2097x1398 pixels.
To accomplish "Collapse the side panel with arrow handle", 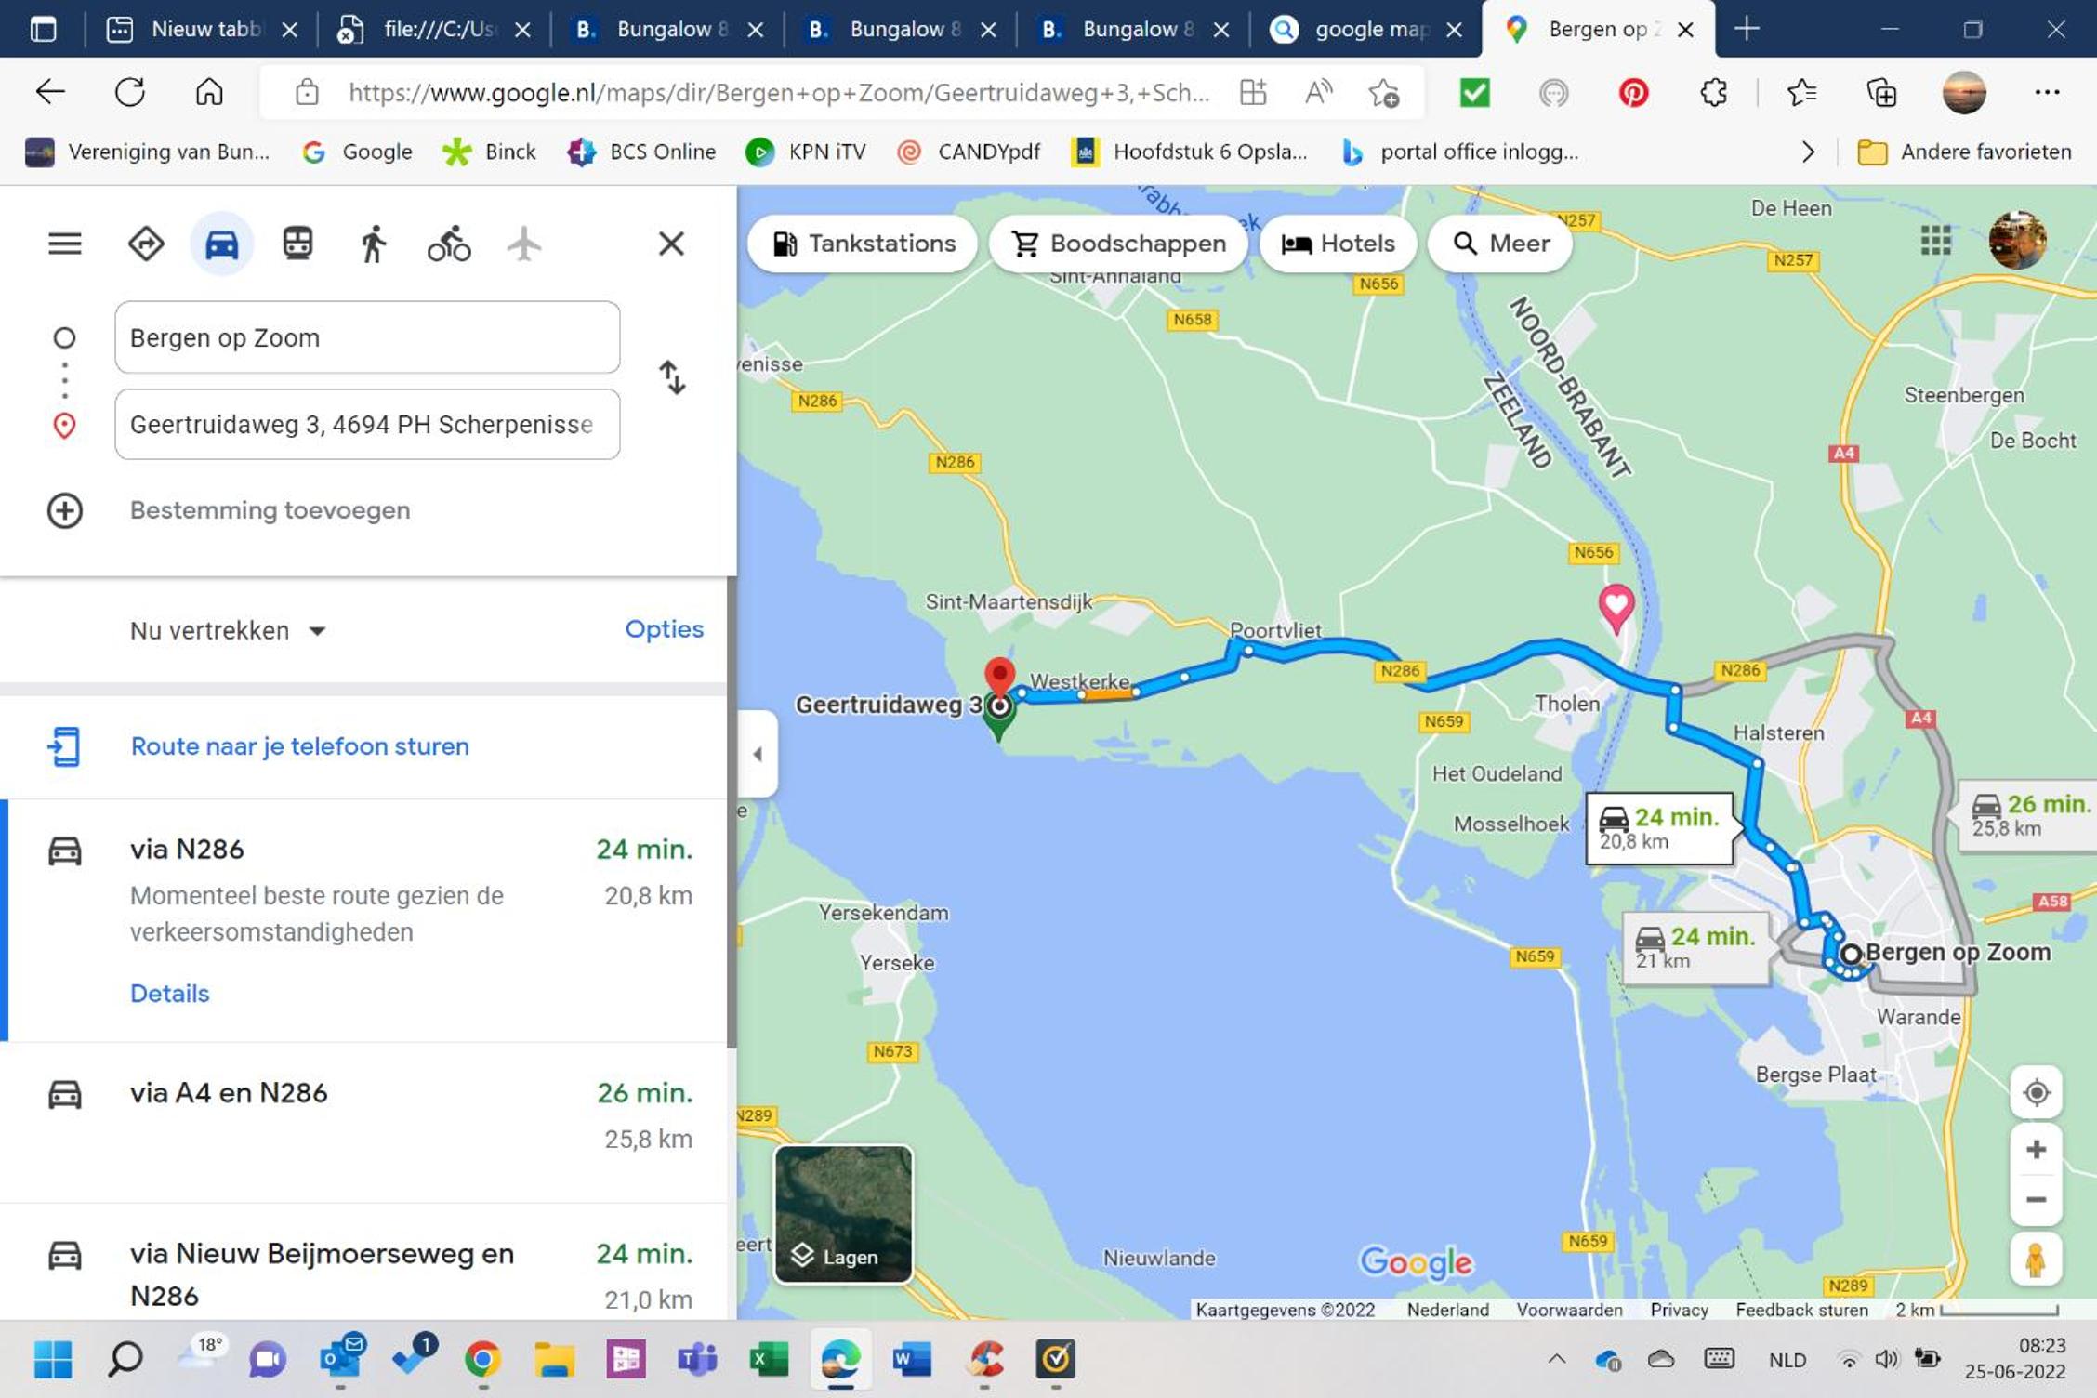I will coord(758,754).
